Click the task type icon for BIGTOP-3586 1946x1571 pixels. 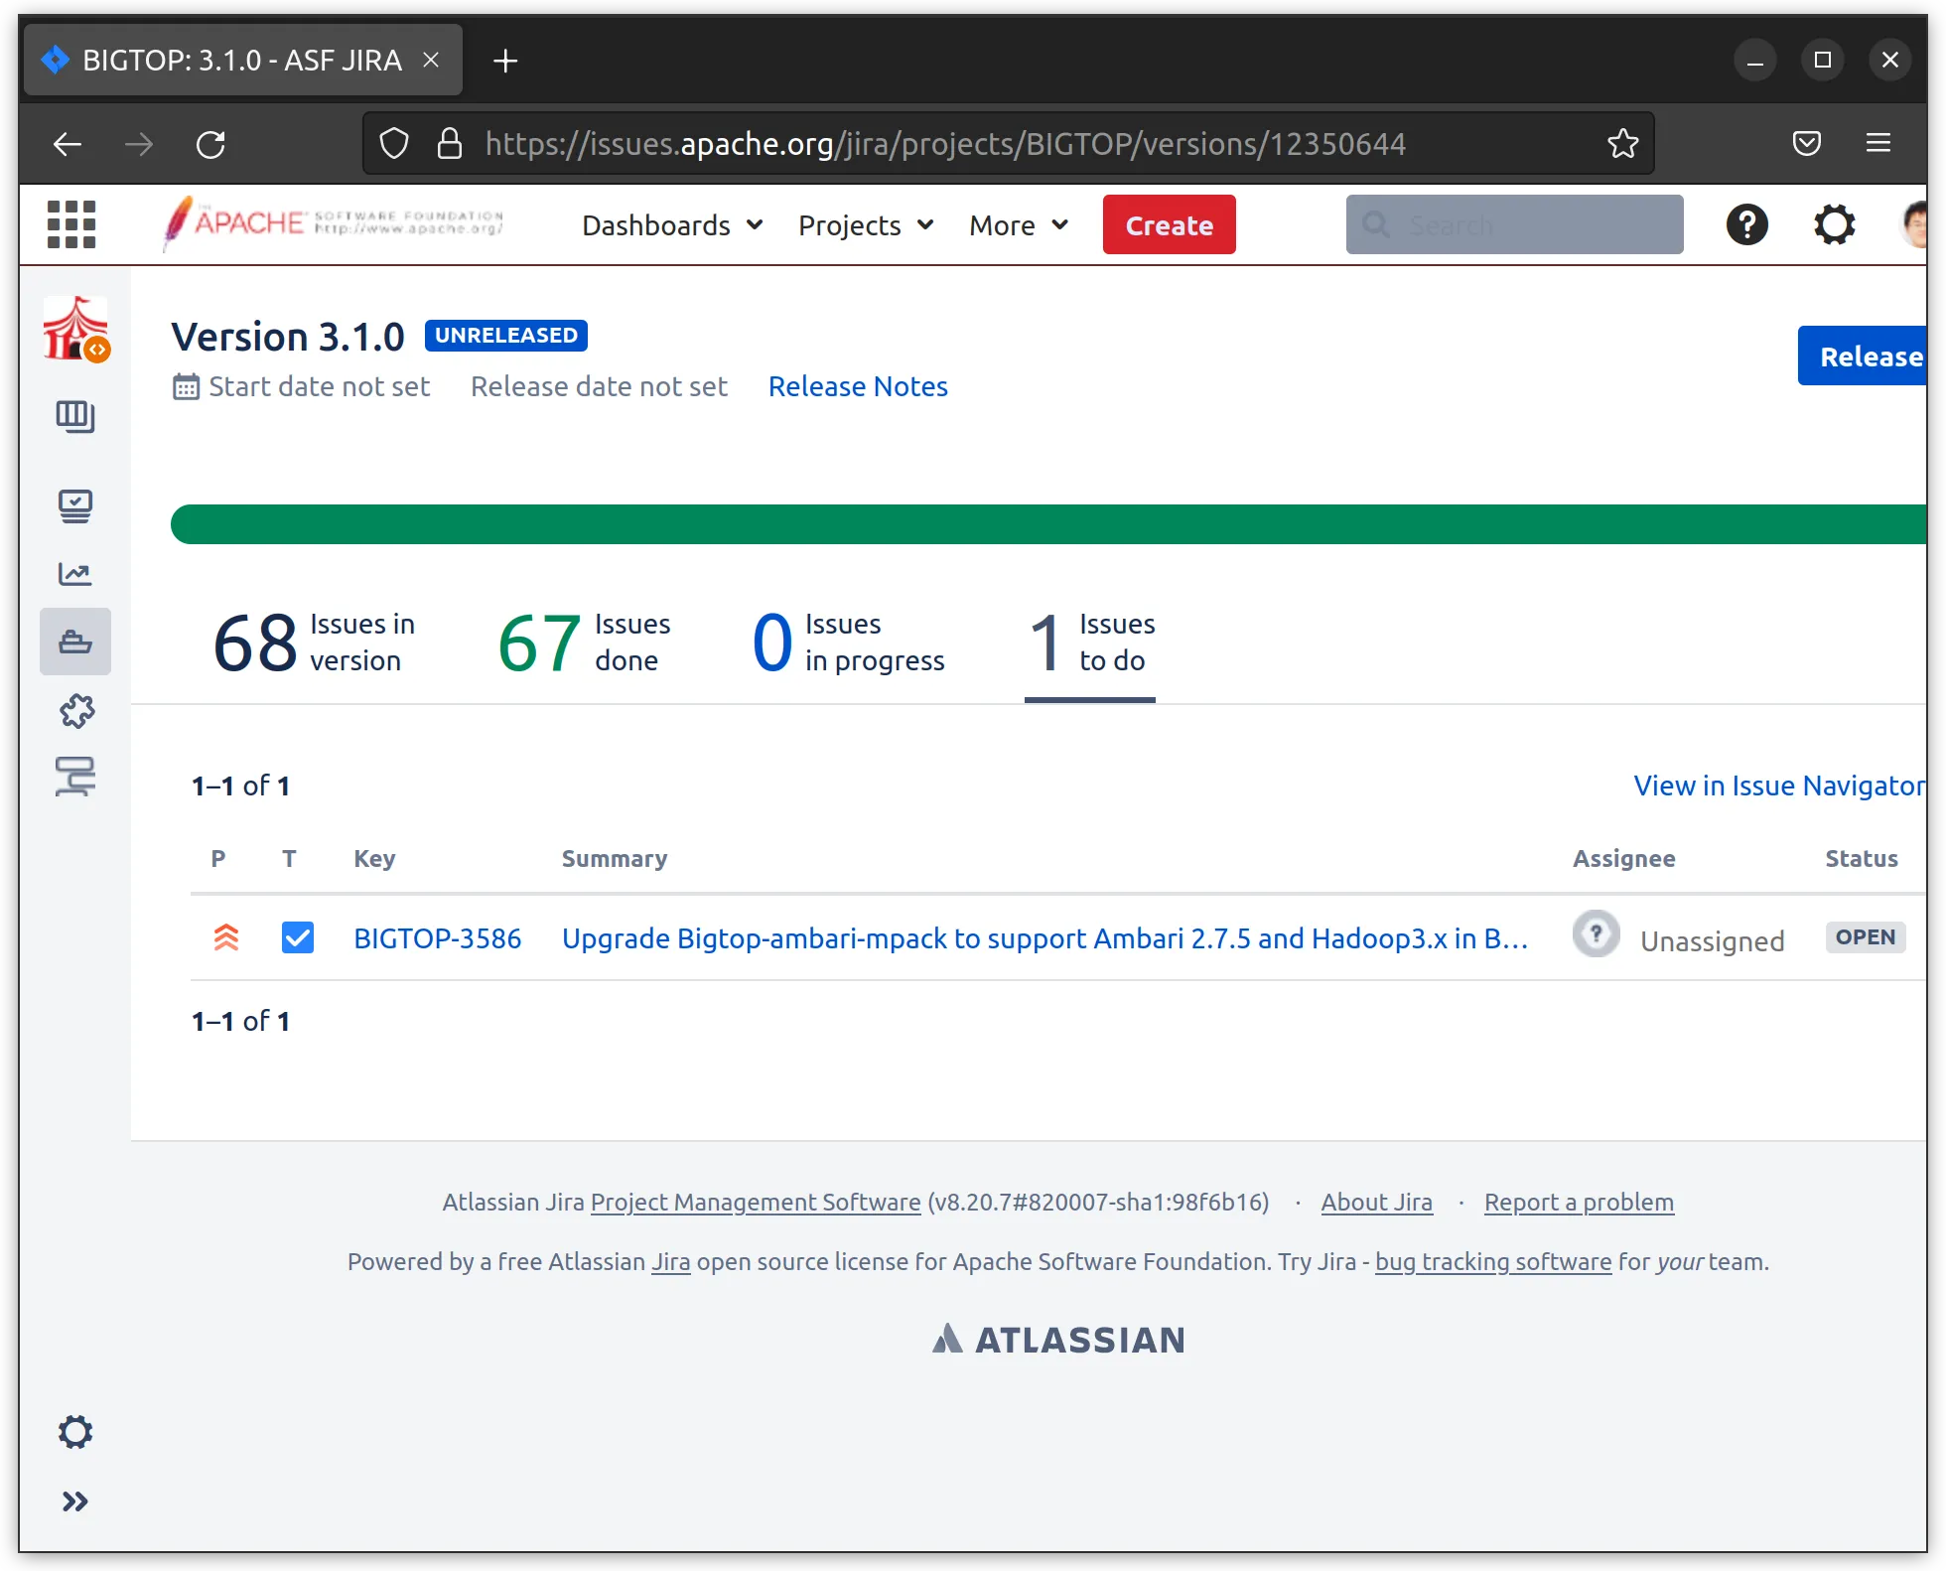coord(298,938)
